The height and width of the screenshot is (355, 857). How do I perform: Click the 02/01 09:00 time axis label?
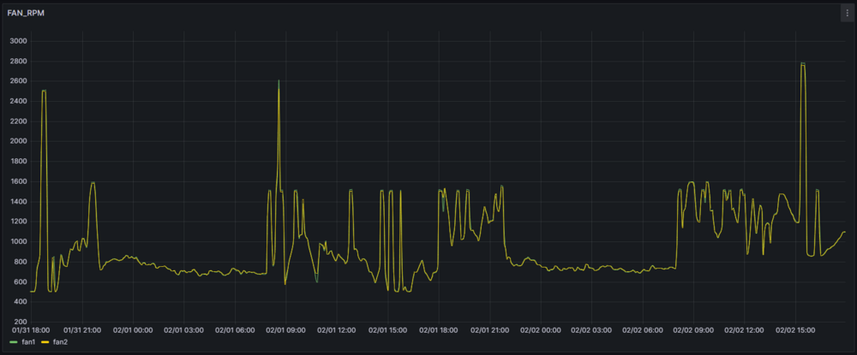(286, 330)
